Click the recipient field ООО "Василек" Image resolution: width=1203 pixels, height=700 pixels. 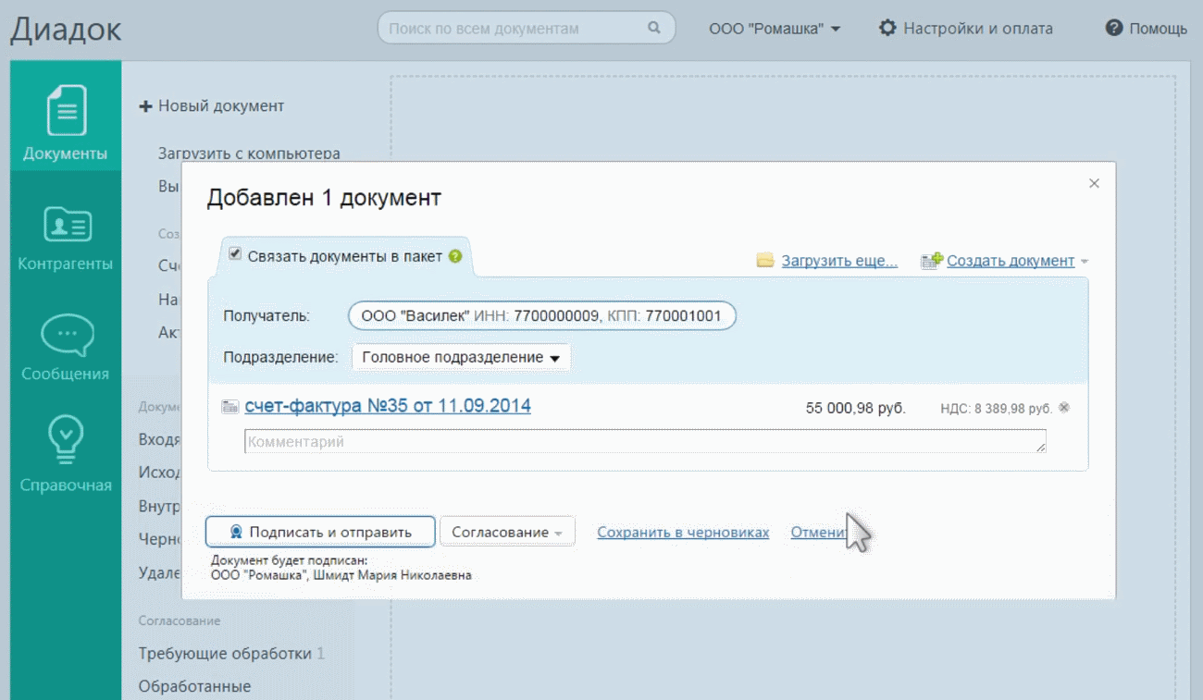541,316
